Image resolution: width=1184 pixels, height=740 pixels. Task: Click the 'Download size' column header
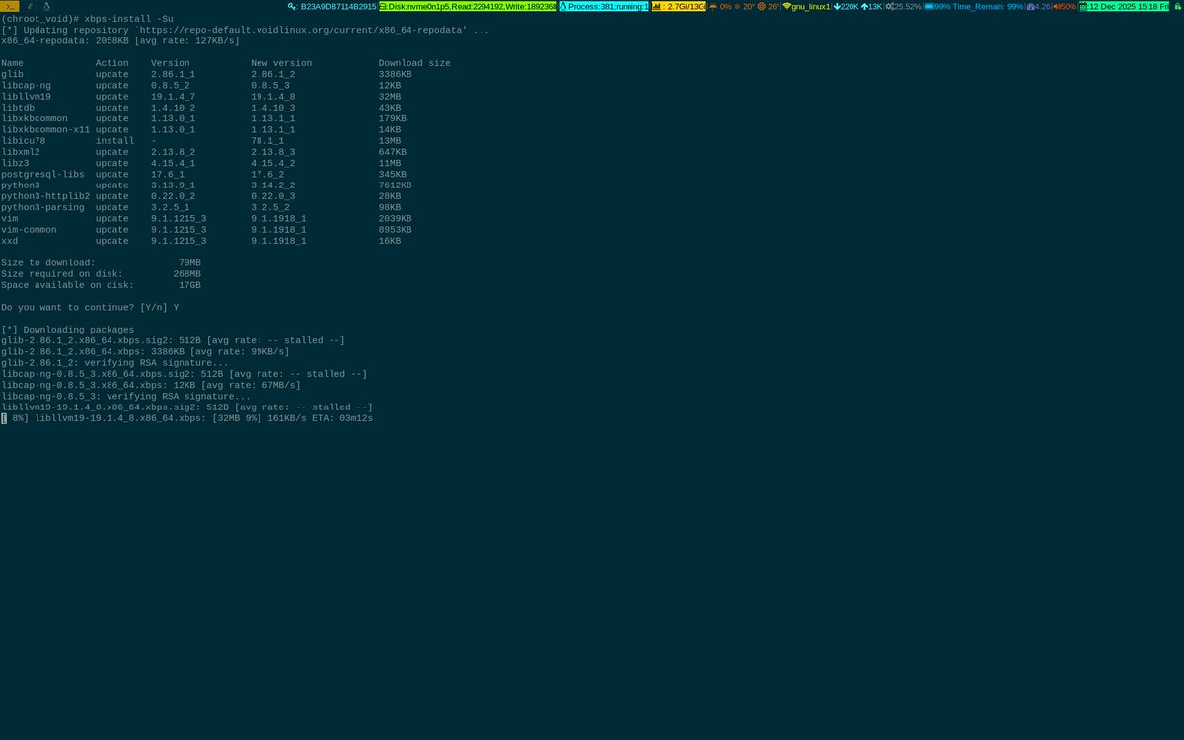[414, 63]
